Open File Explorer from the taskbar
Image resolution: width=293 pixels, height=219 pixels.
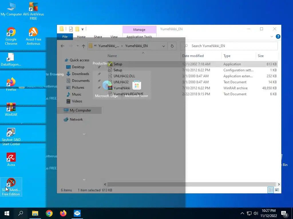tap(35, 213)
